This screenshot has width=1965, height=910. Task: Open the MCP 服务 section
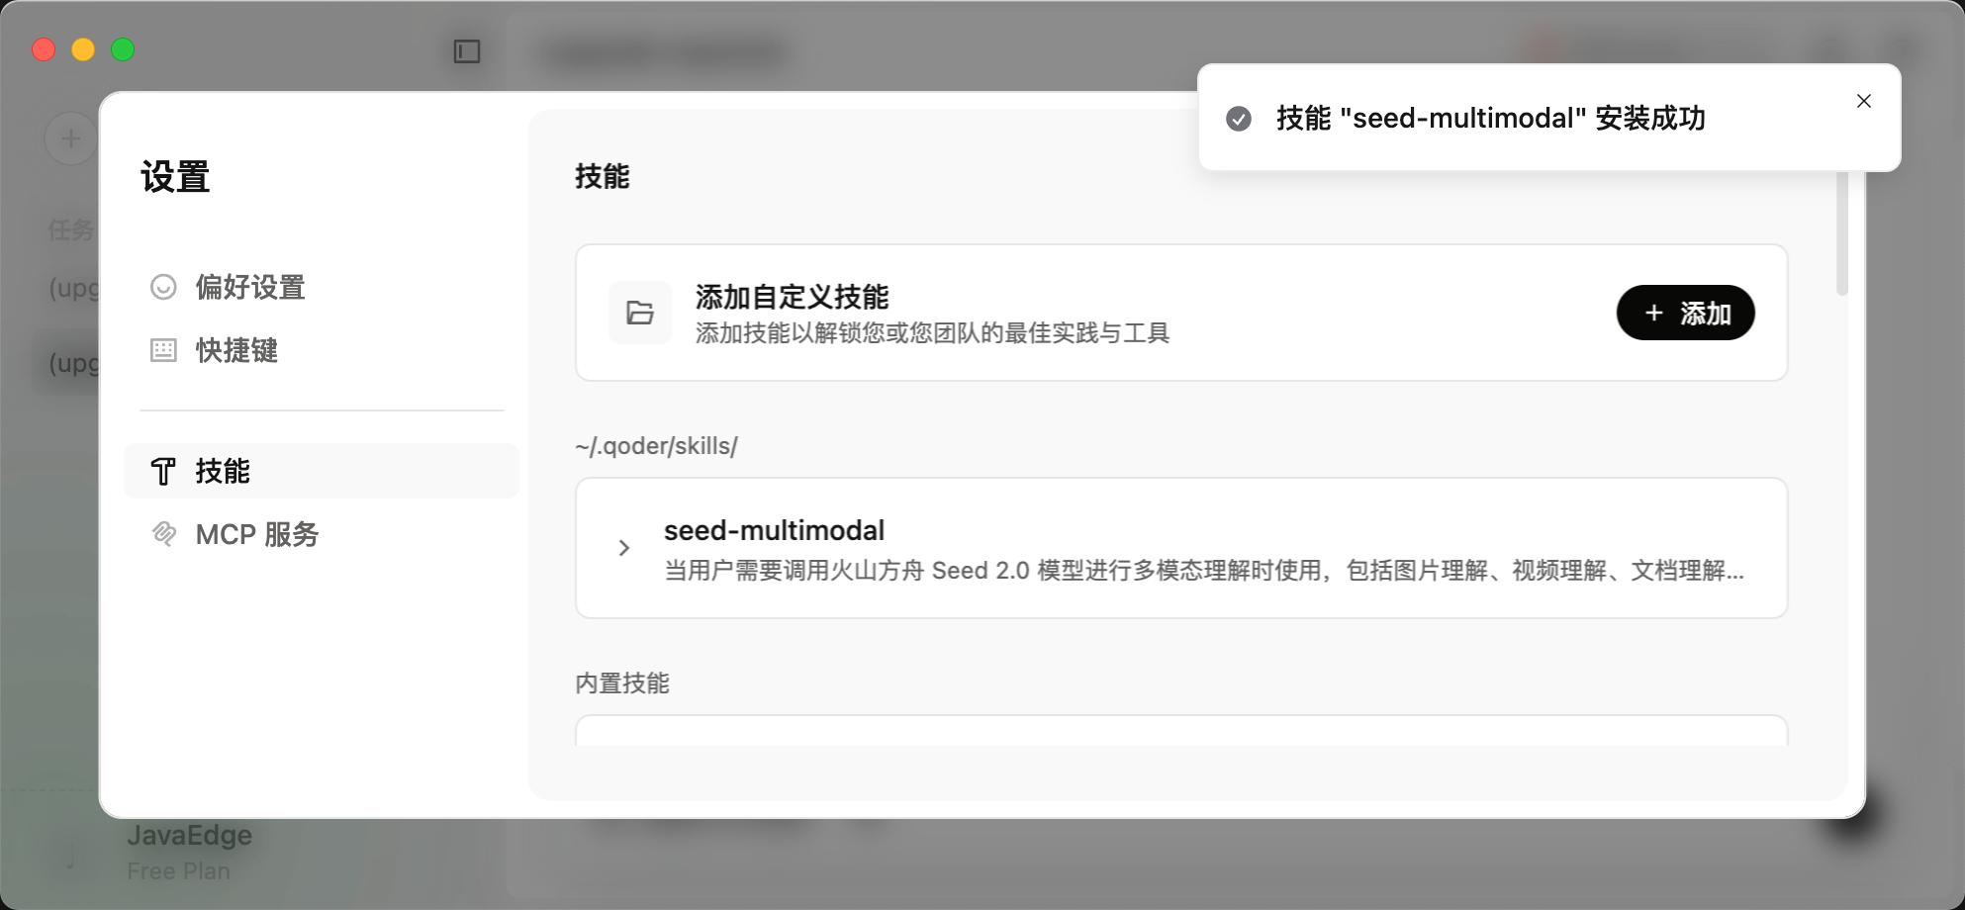click(x=256, y=534)
